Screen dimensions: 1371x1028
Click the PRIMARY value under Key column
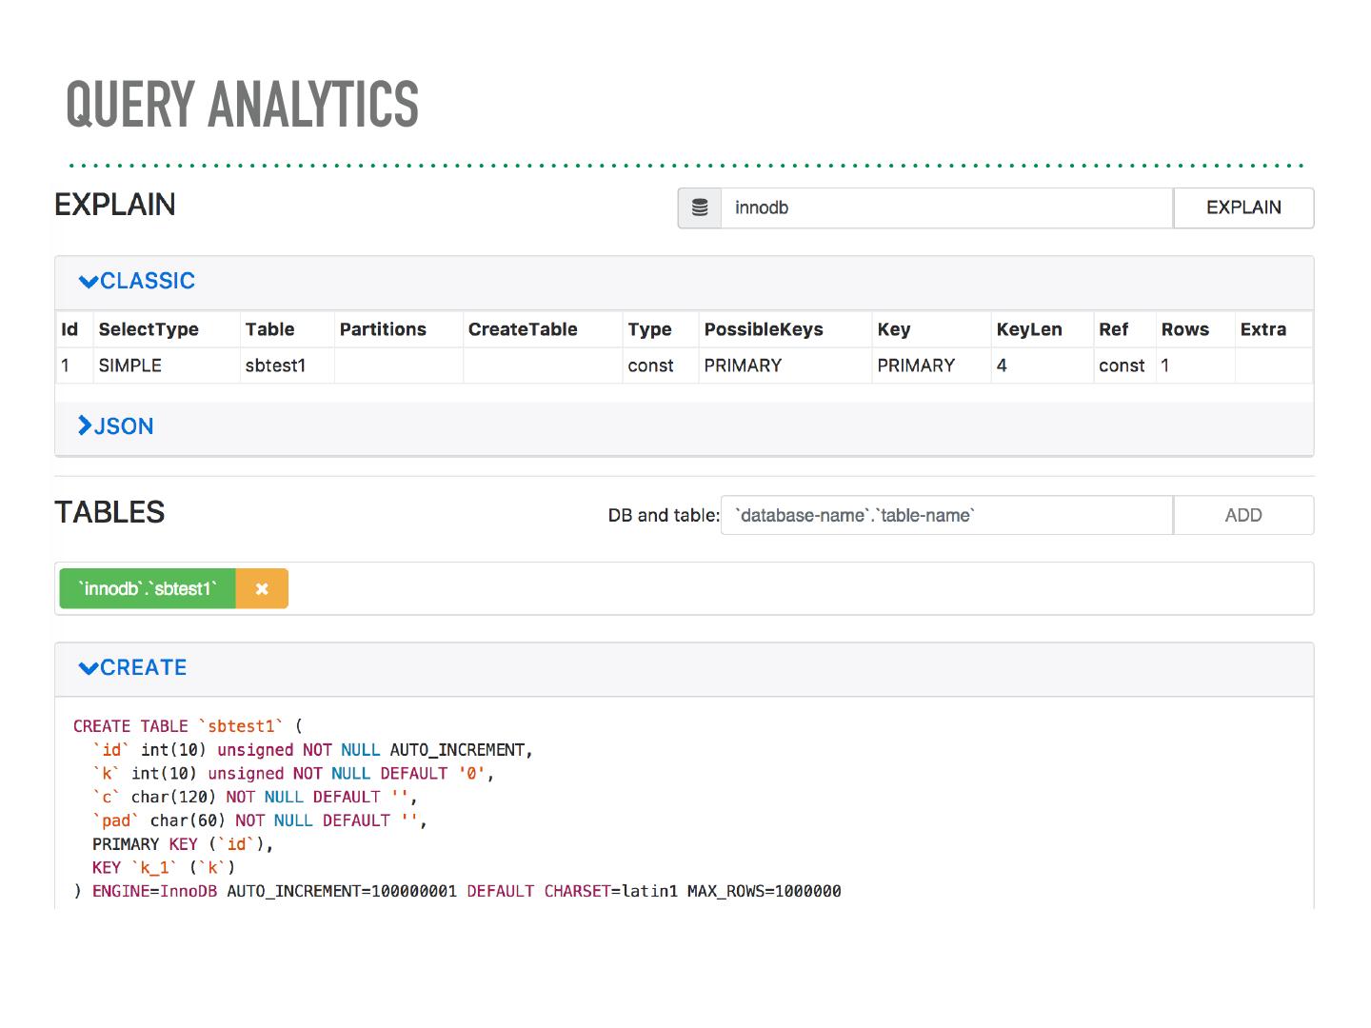pos(915,366)
